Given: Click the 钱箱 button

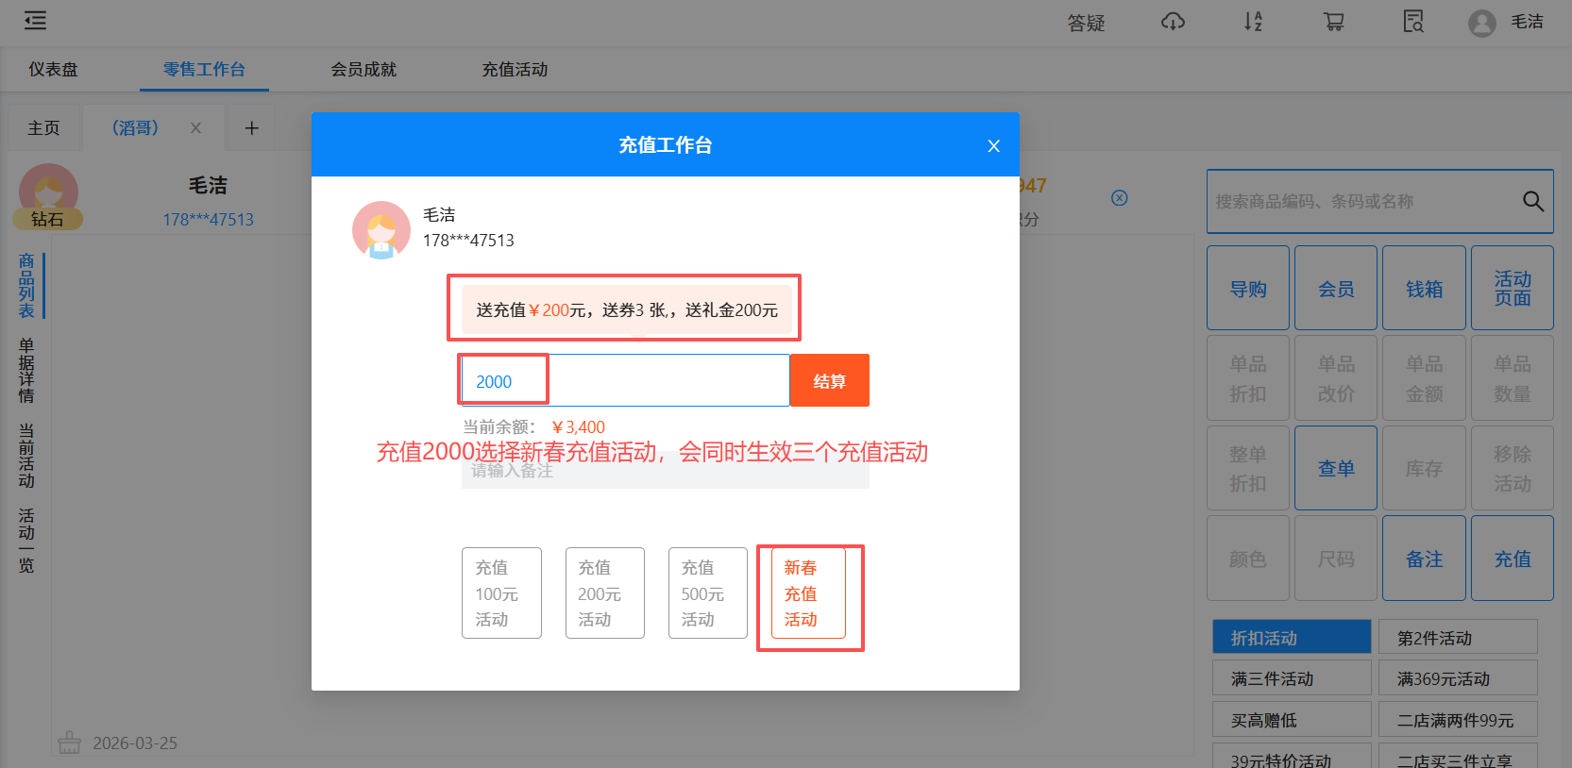Looking at the screenshot, I should (1424, 288).
